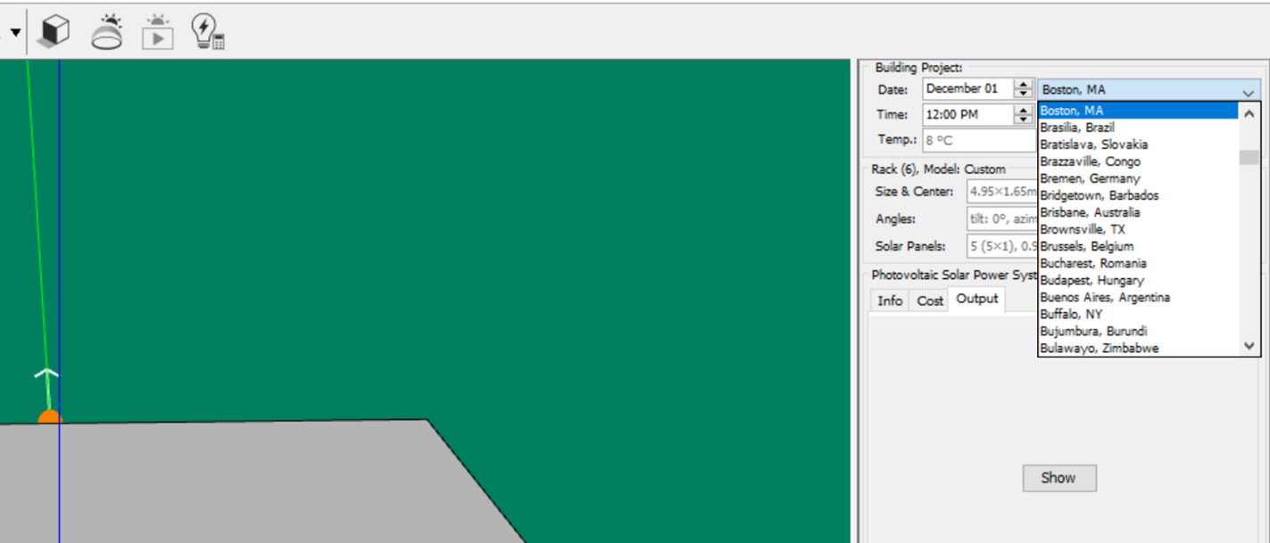Open the leftmost toolbar dropdown arrow

[14, 30]
